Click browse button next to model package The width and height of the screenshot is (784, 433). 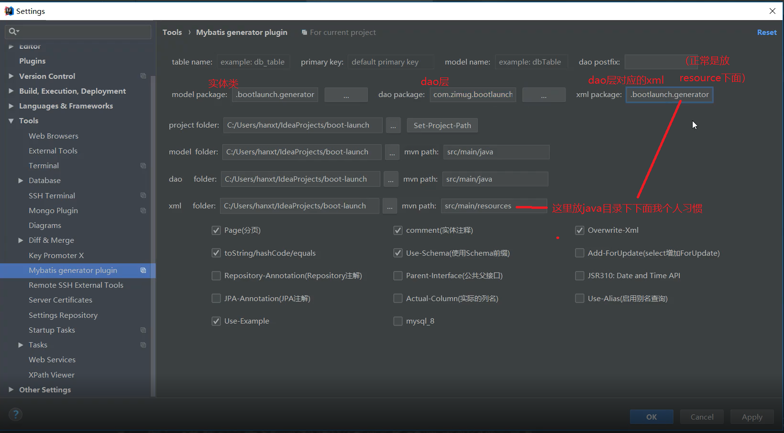[346, 95]
